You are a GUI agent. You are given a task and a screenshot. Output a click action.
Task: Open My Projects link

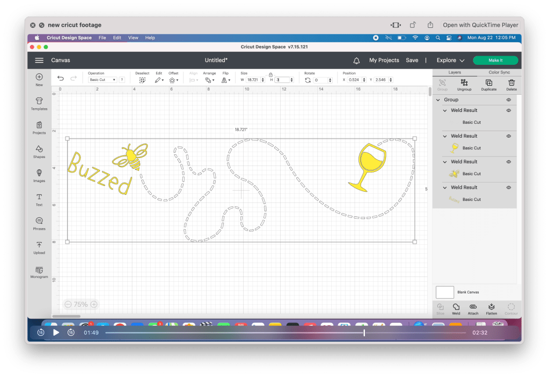(x=384, y=61)
